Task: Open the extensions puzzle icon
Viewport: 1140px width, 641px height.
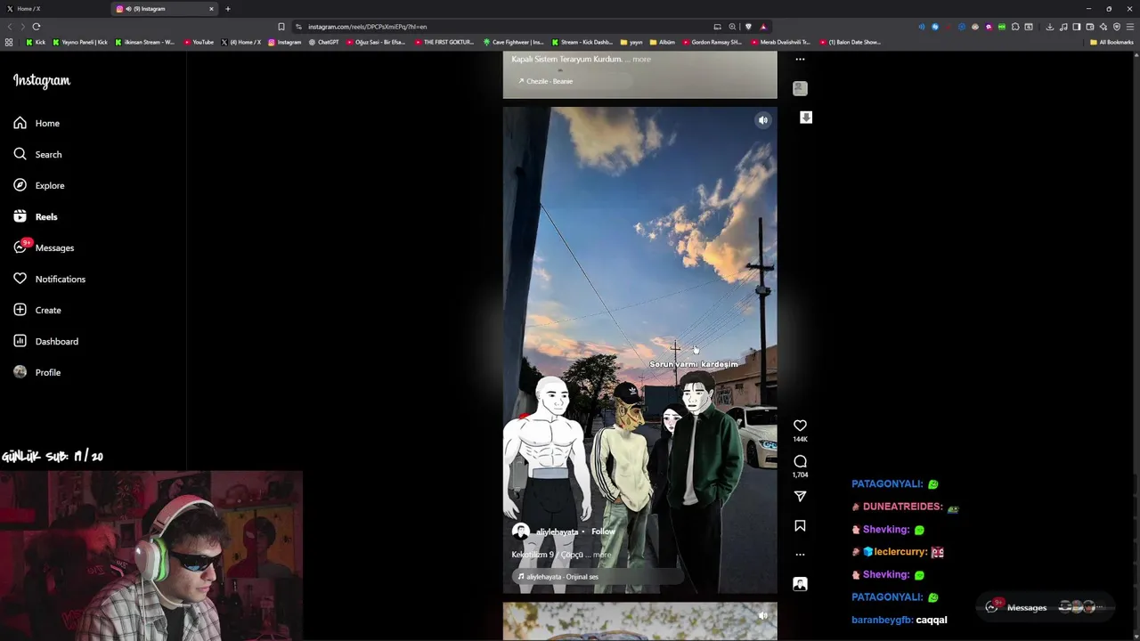Action: 1015,27
